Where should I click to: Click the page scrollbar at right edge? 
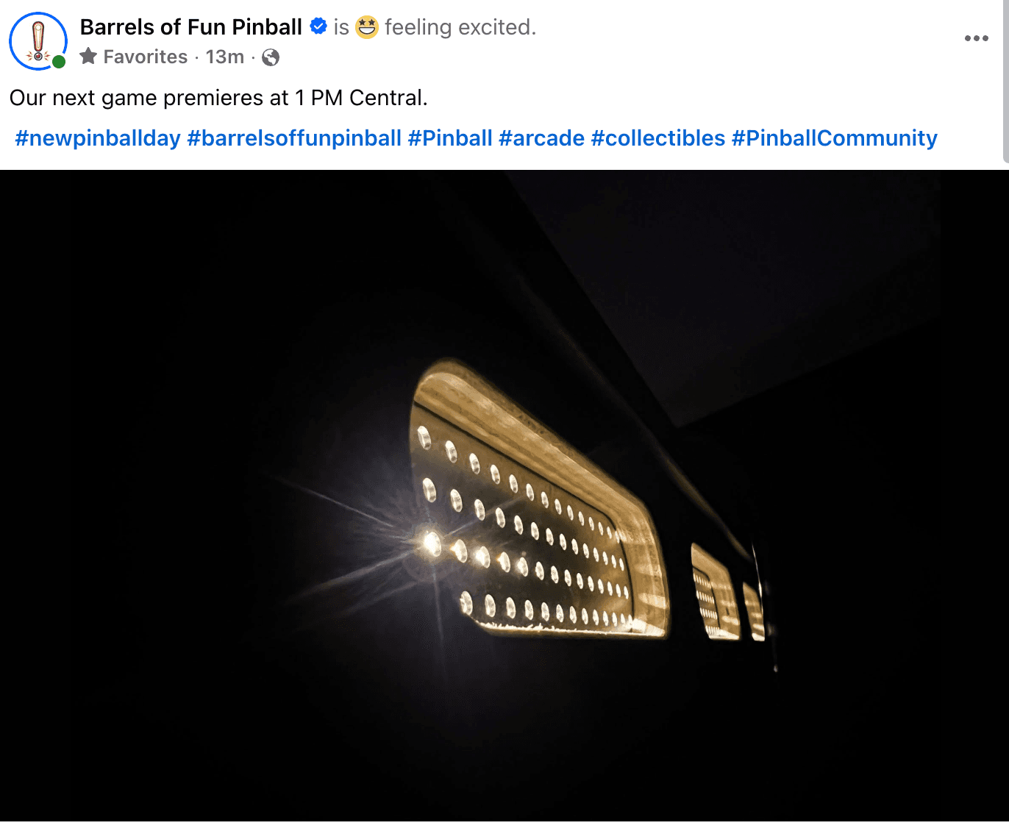point(1006,81)
